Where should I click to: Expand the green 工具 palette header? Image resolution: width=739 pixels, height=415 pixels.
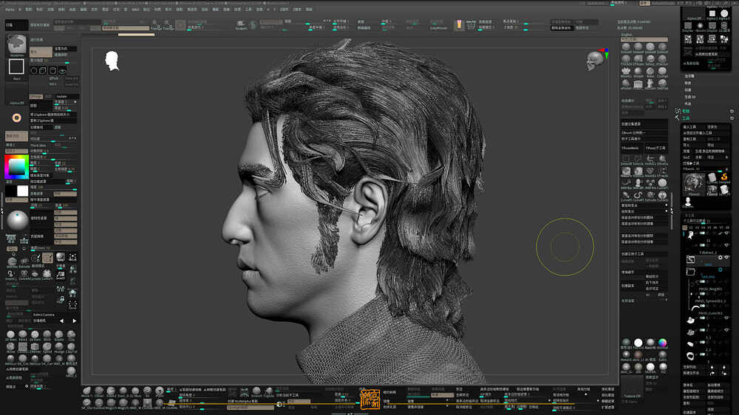click(687, 118)
